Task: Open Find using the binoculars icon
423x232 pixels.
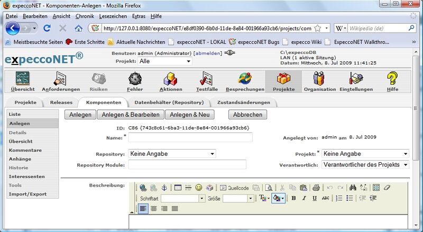Action: tap(353, 188)
